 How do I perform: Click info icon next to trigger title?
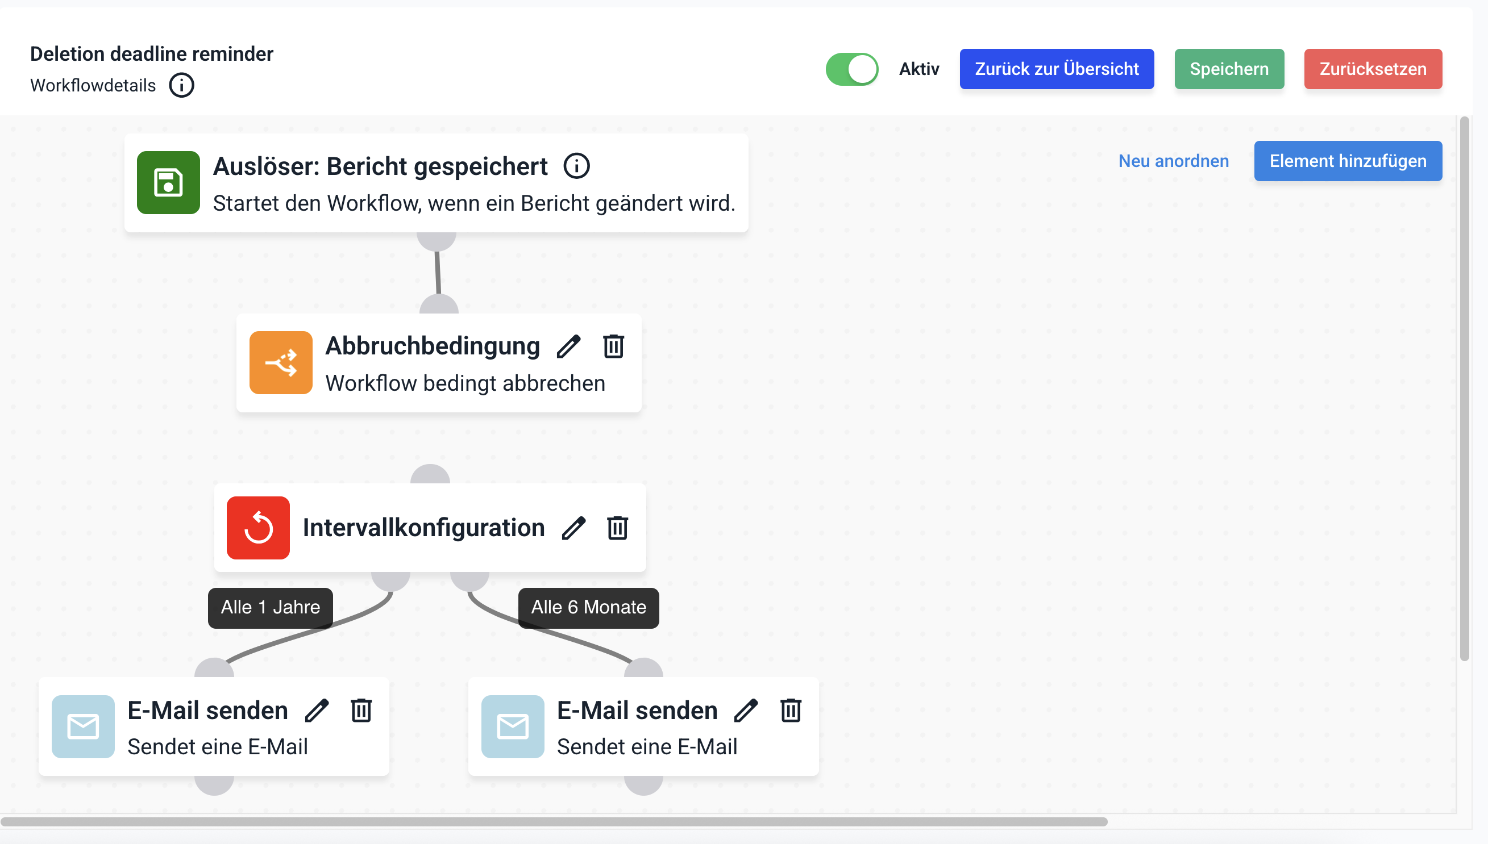click(576, 166)
